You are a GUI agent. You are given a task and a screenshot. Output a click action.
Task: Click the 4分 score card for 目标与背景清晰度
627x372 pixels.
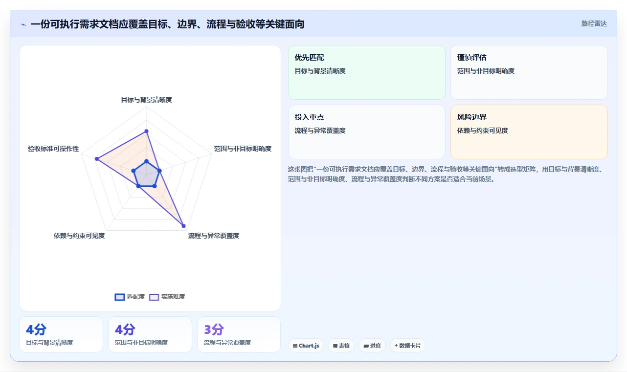[61, 334]
